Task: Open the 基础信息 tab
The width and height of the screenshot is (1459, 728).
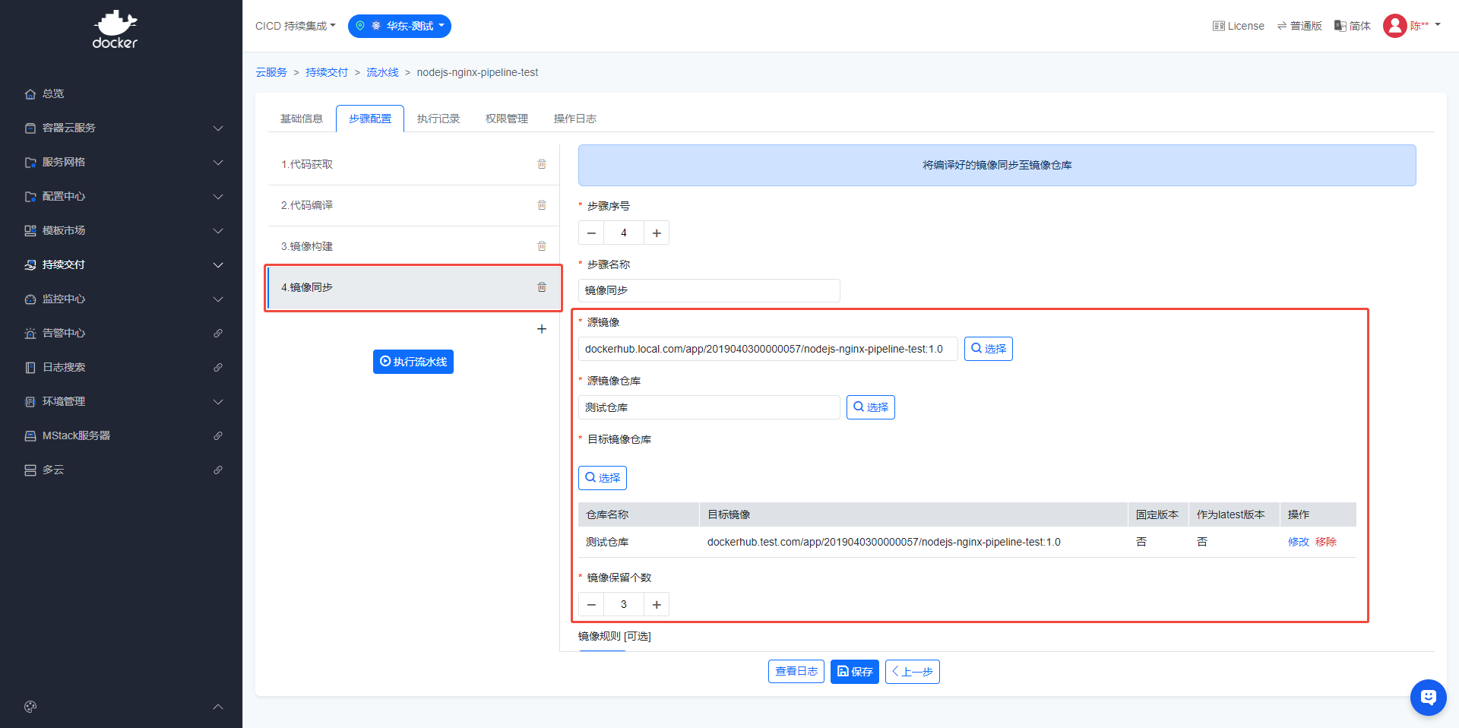Action: point(302,119)
